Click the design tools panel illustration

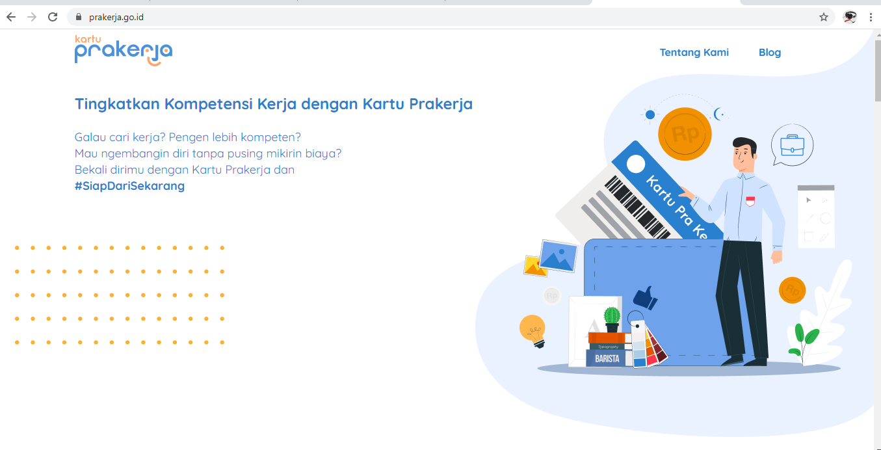click(x=816, y=216)
